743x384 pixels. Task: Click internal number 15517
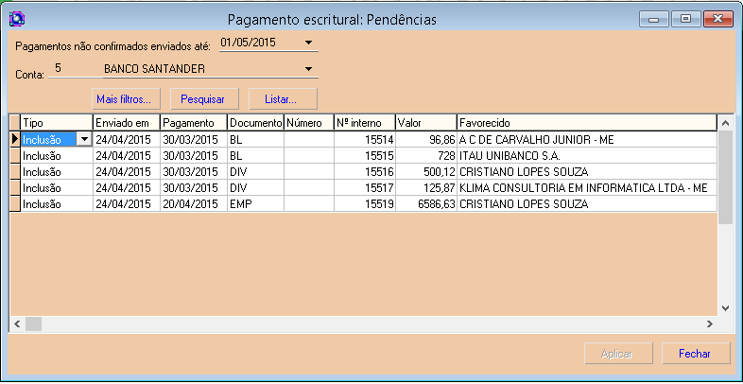coord(365,188)
